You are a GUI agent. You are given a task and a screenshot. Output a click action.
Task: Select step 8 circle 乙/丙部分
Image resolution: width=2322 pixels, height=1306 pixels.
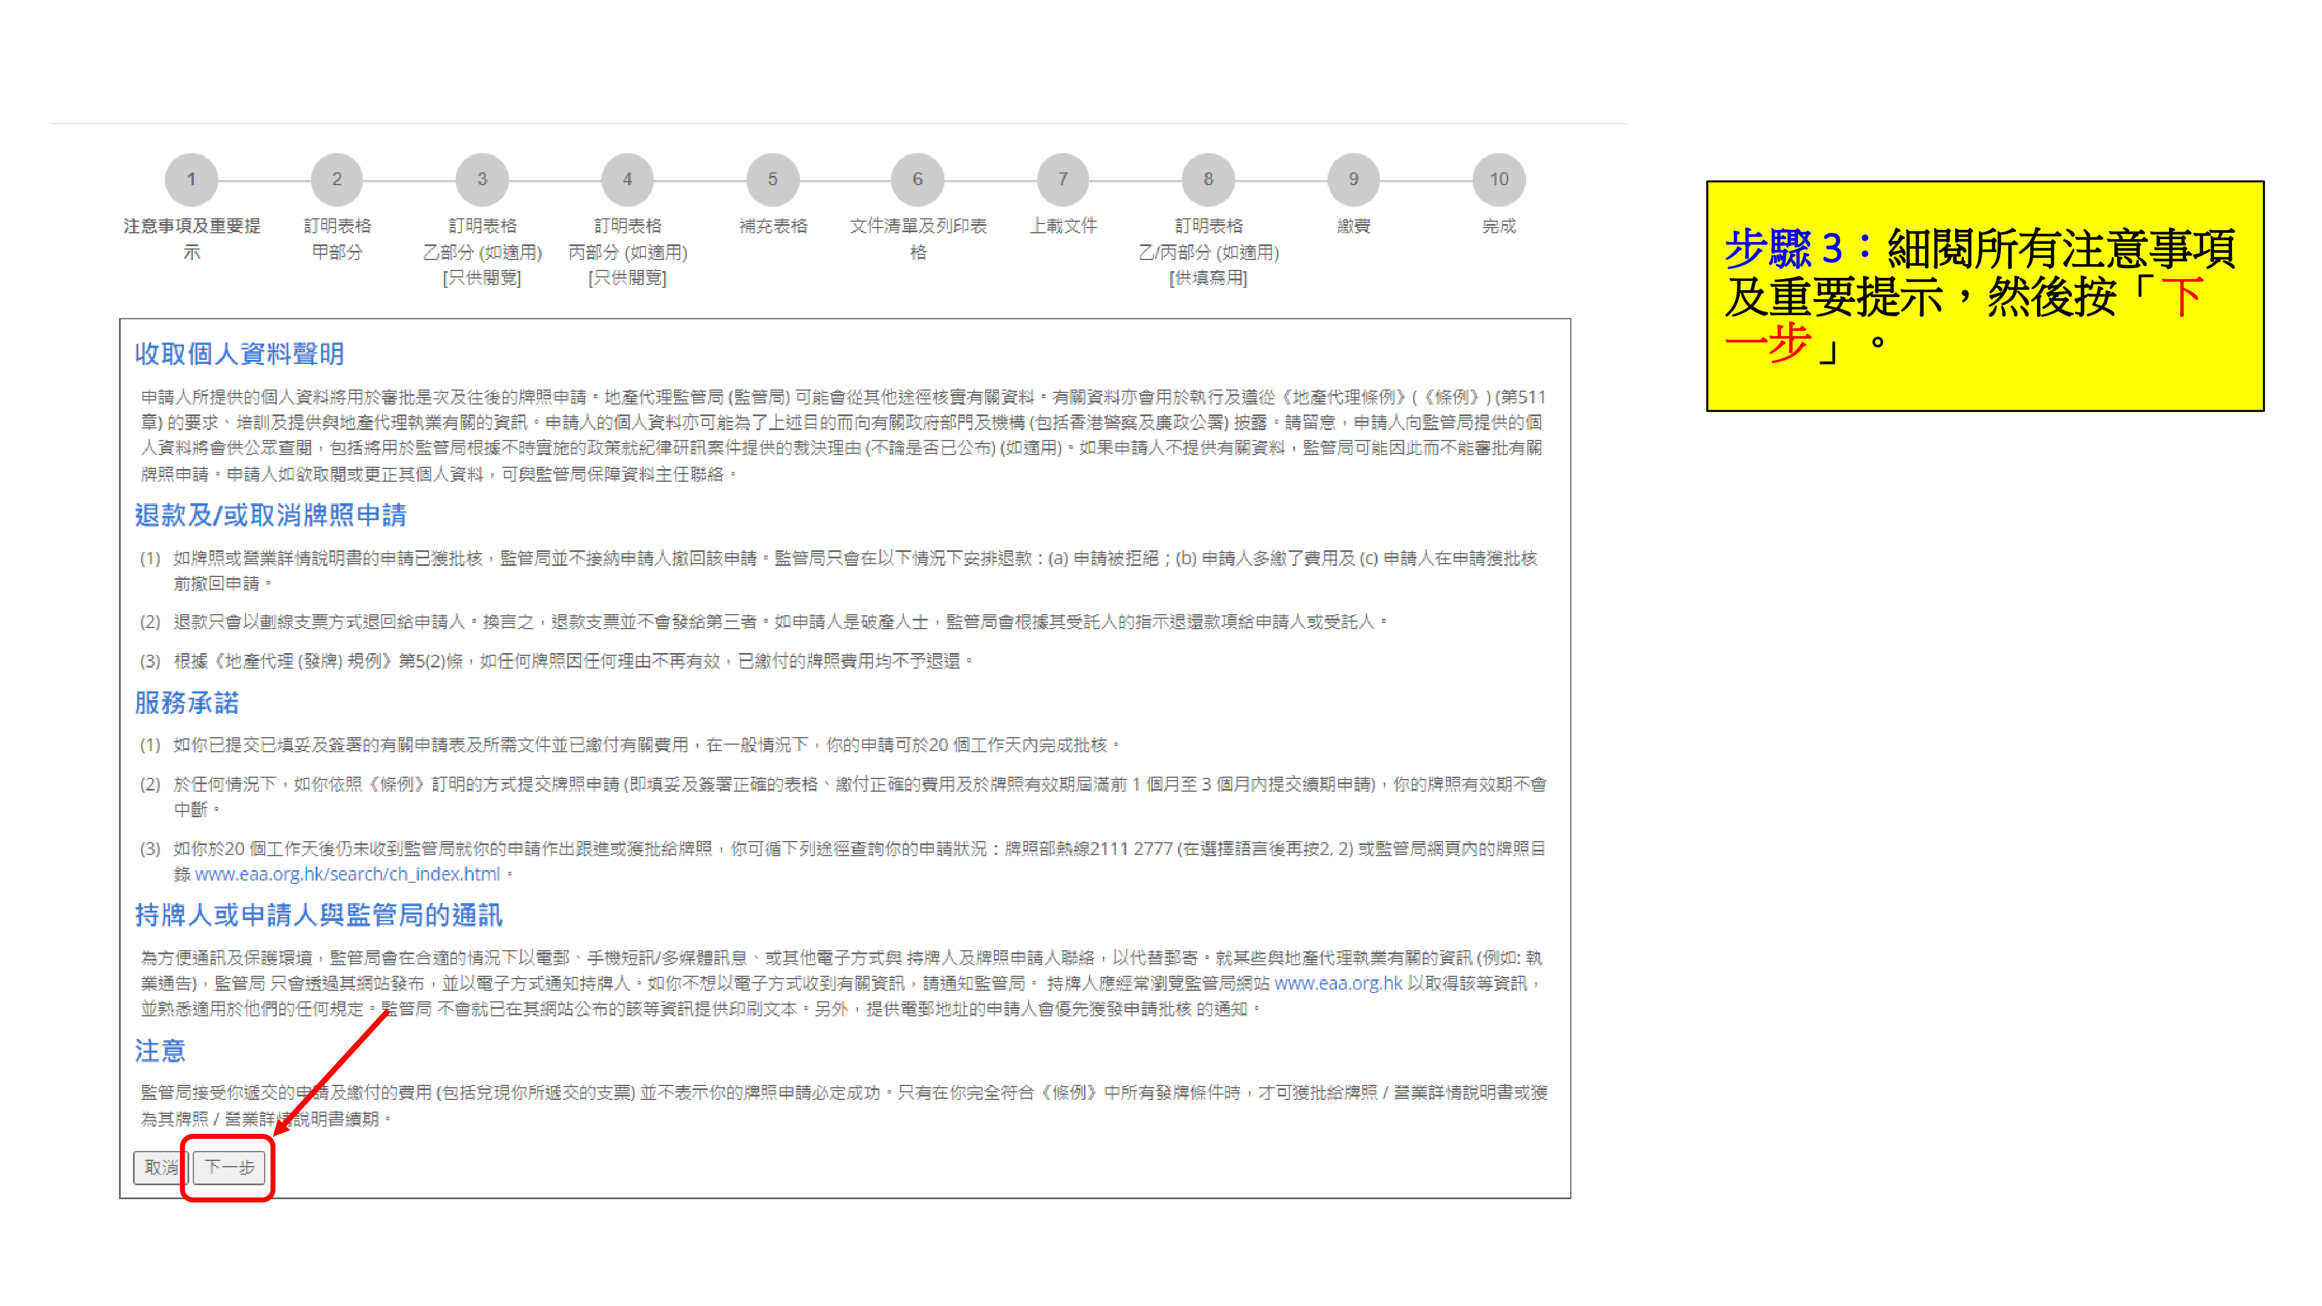pyautogui.click(x=1208, y=179)
